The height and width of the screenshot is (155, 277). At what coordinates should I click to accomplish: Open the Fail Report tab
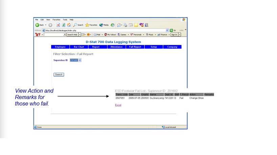click(135, 47)
